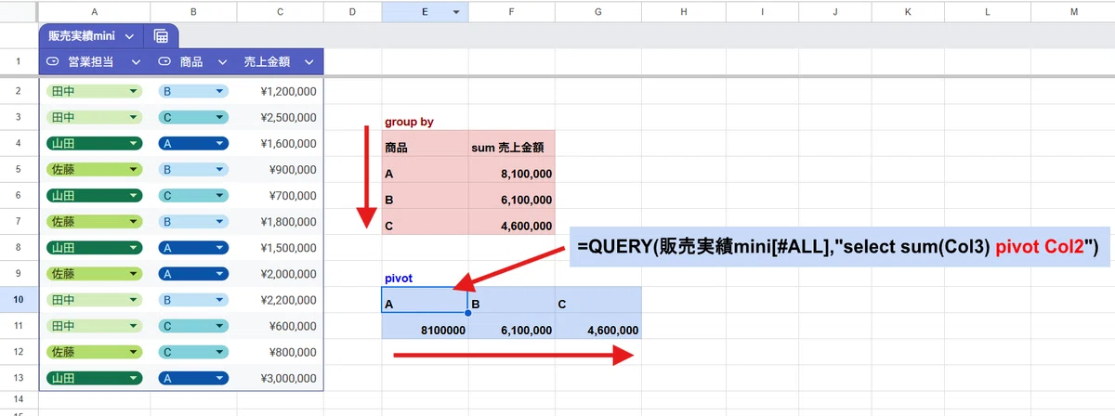The width and height of the screenshot is (1115, 416).
Task: Select row 10 header
Action: coord(19,300)
